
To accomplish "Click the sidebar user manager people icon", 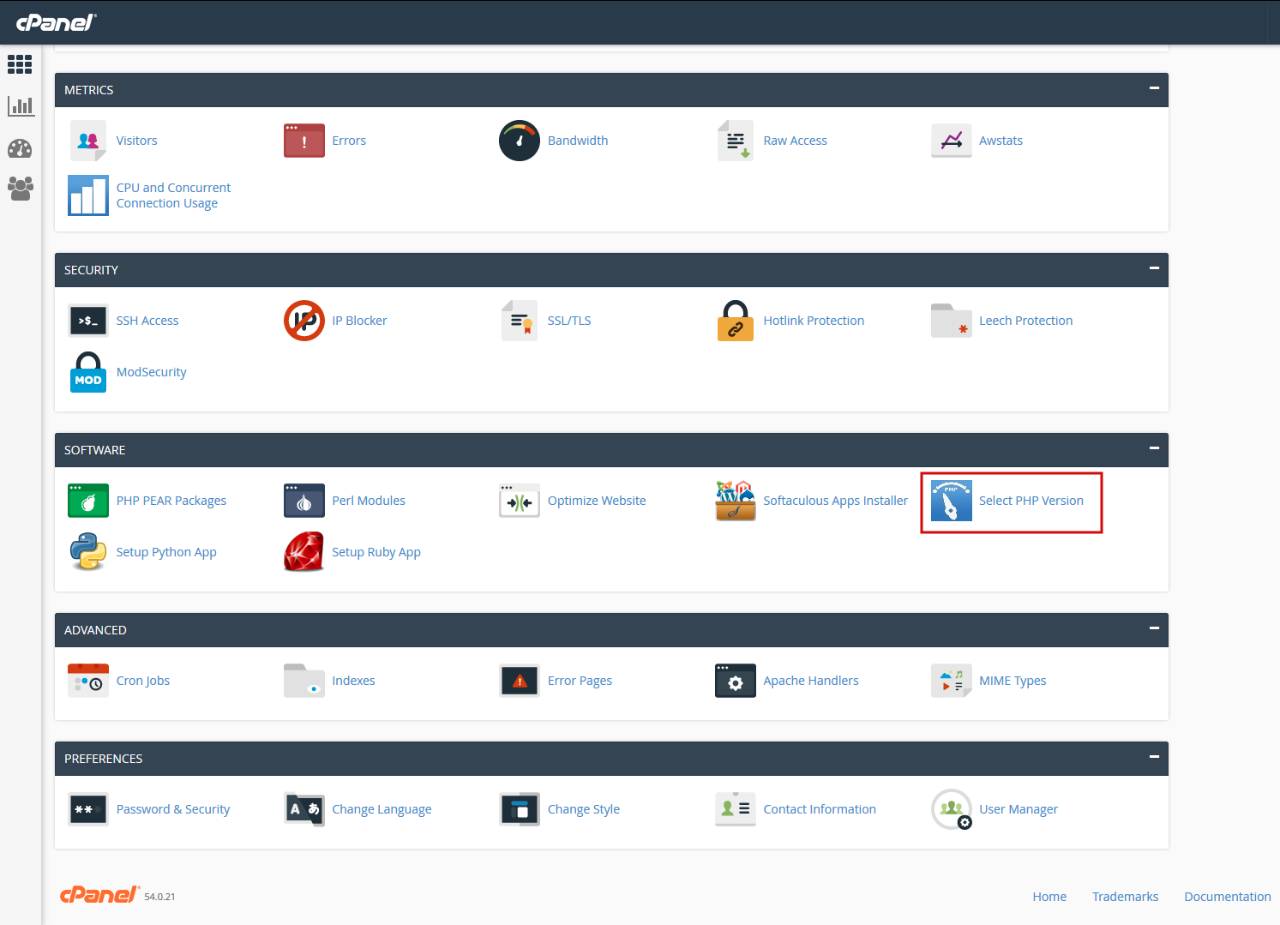I will [20, 189].
